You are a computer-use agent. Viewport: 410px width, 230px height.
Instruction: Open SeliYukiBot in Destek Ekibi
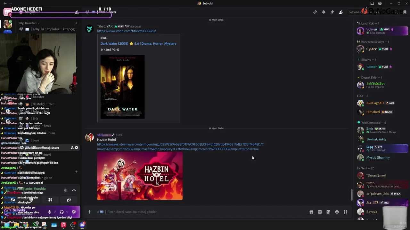click(382, 85)
